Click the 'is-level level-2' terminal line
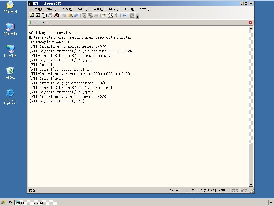The height and width of the screenshot is (206, 274). (x=59, y=69)
